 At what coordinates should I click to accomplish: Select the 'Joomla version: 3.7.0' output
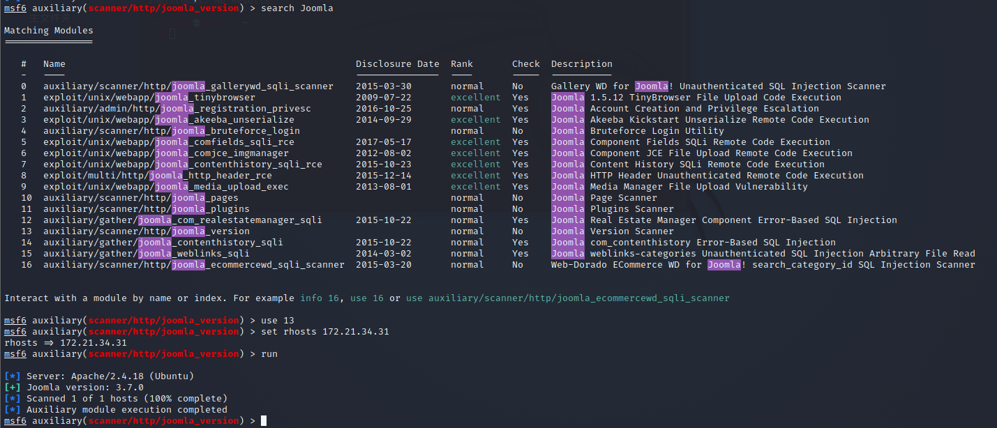(74, 388)
